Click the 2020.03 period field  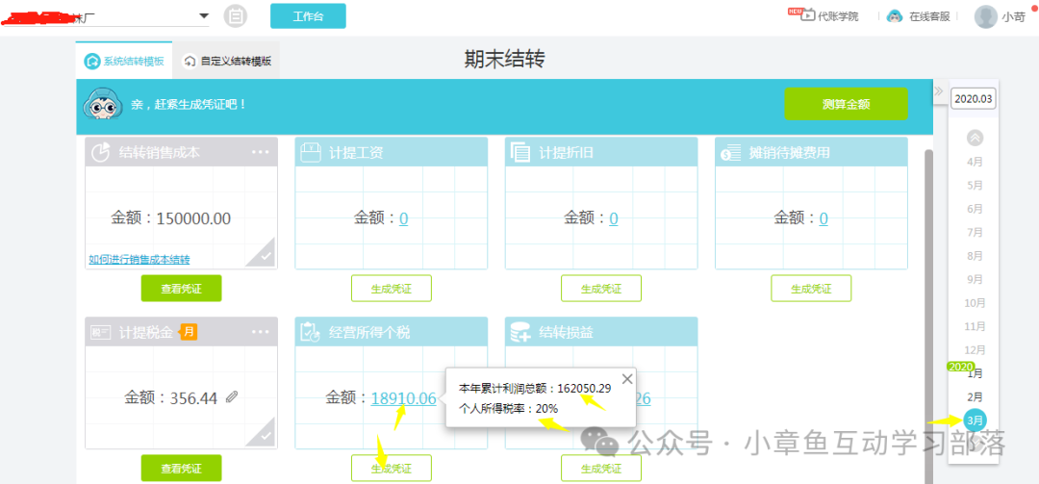[x=974, y=99]
